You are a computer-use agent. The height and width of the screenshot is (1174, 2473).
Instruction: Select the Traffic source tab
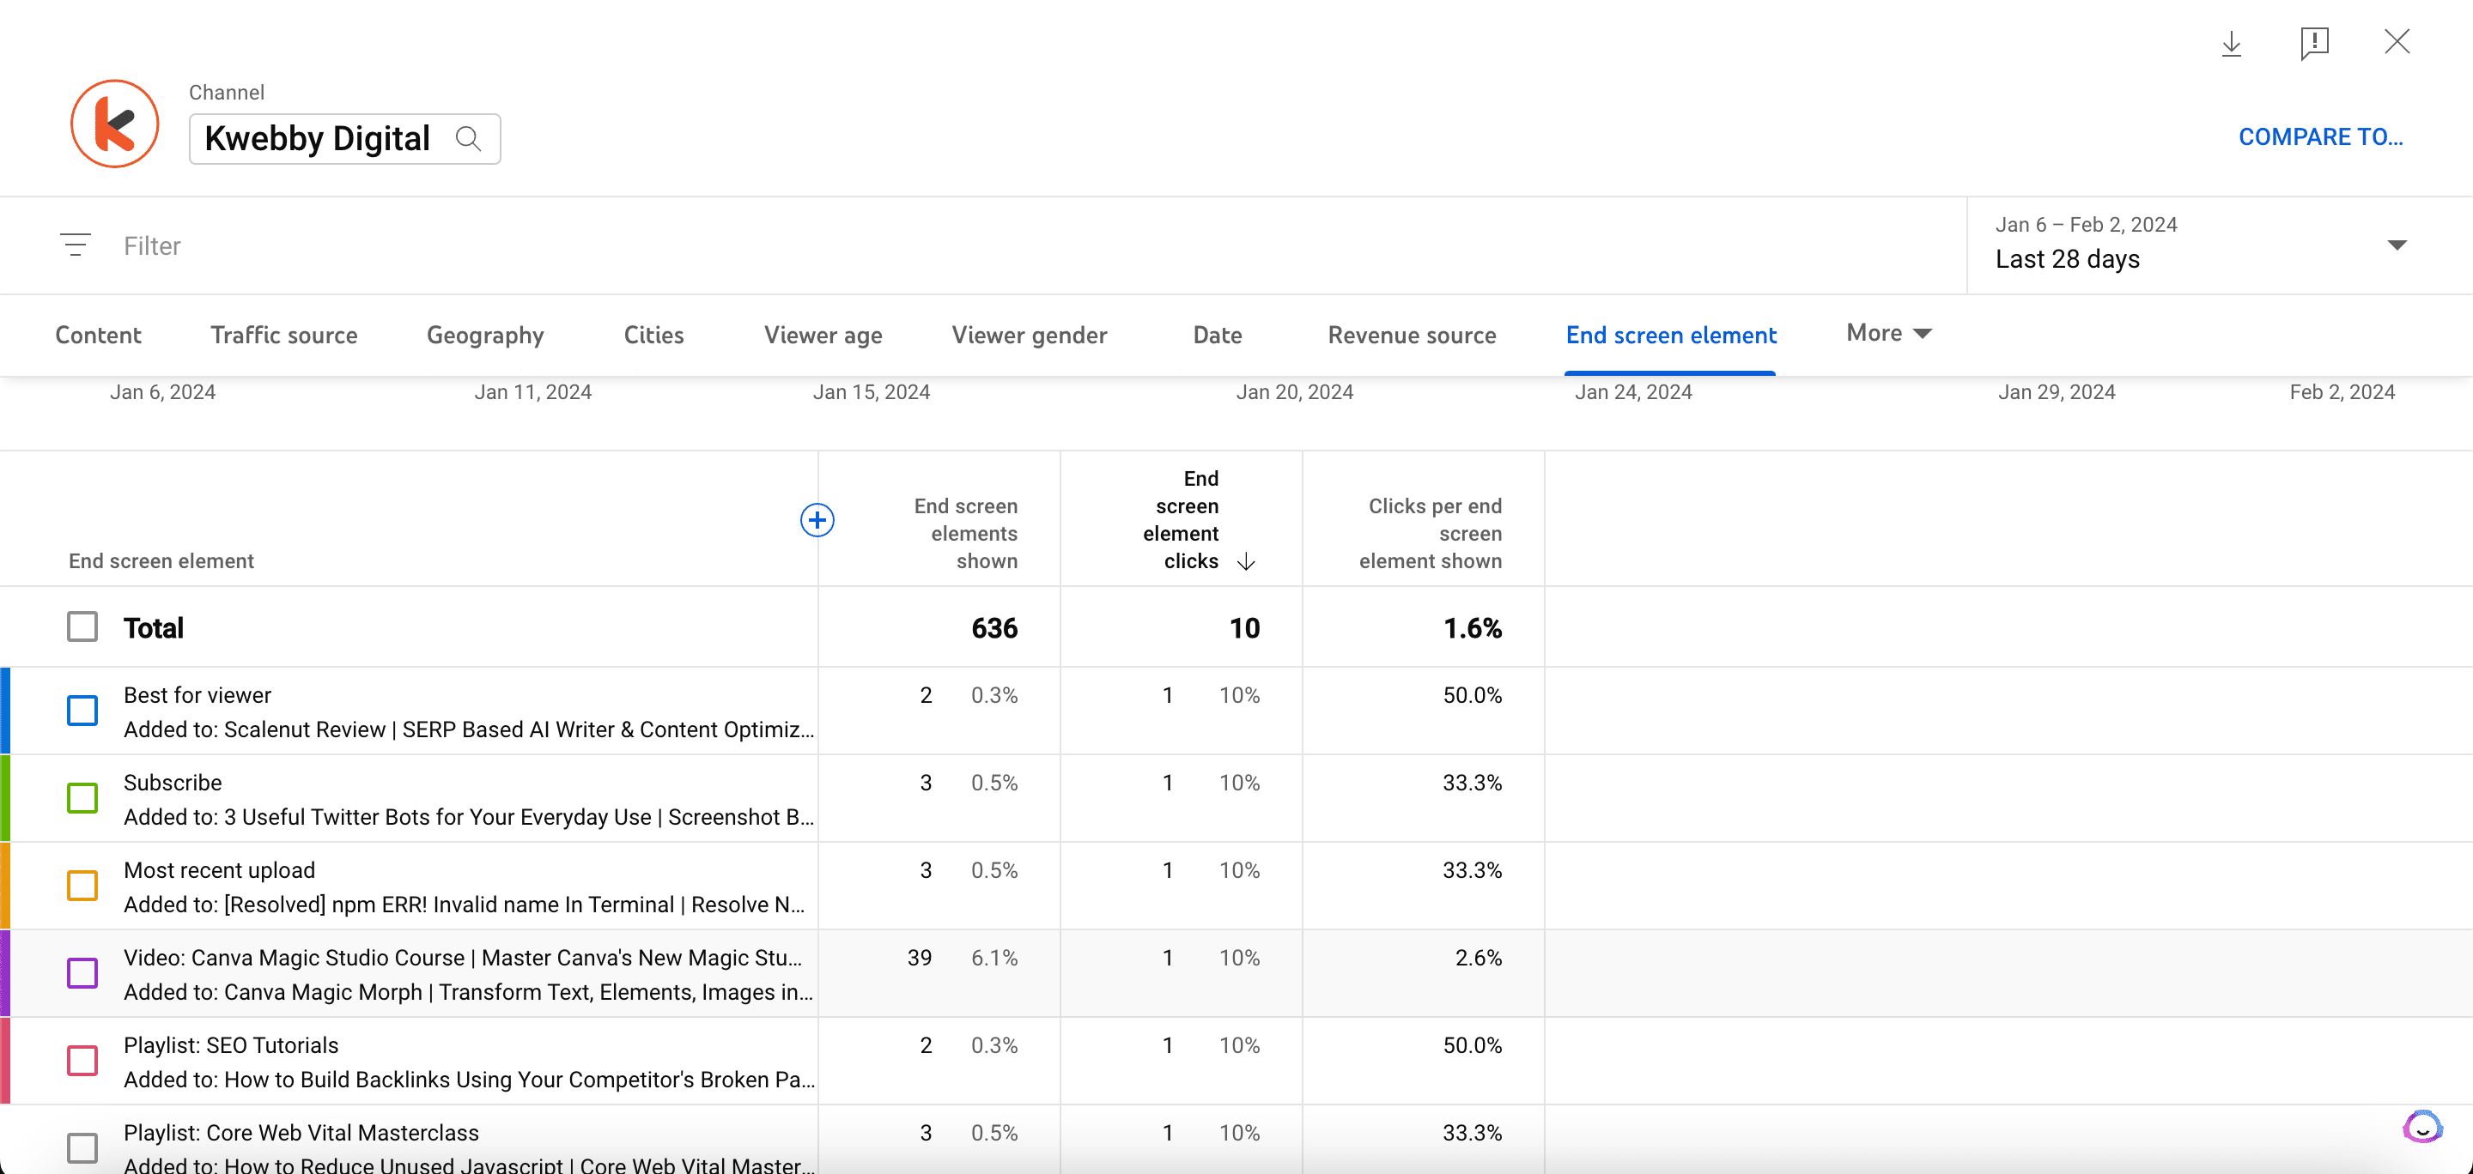[x=284, y=334]
